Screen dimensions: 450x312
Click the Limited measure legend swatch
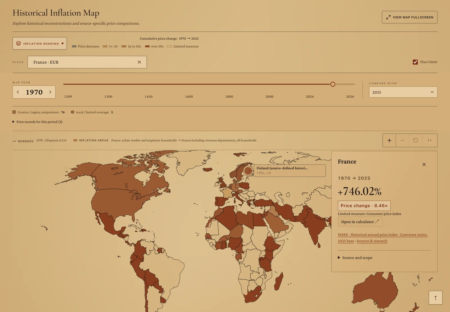point(170,47)
